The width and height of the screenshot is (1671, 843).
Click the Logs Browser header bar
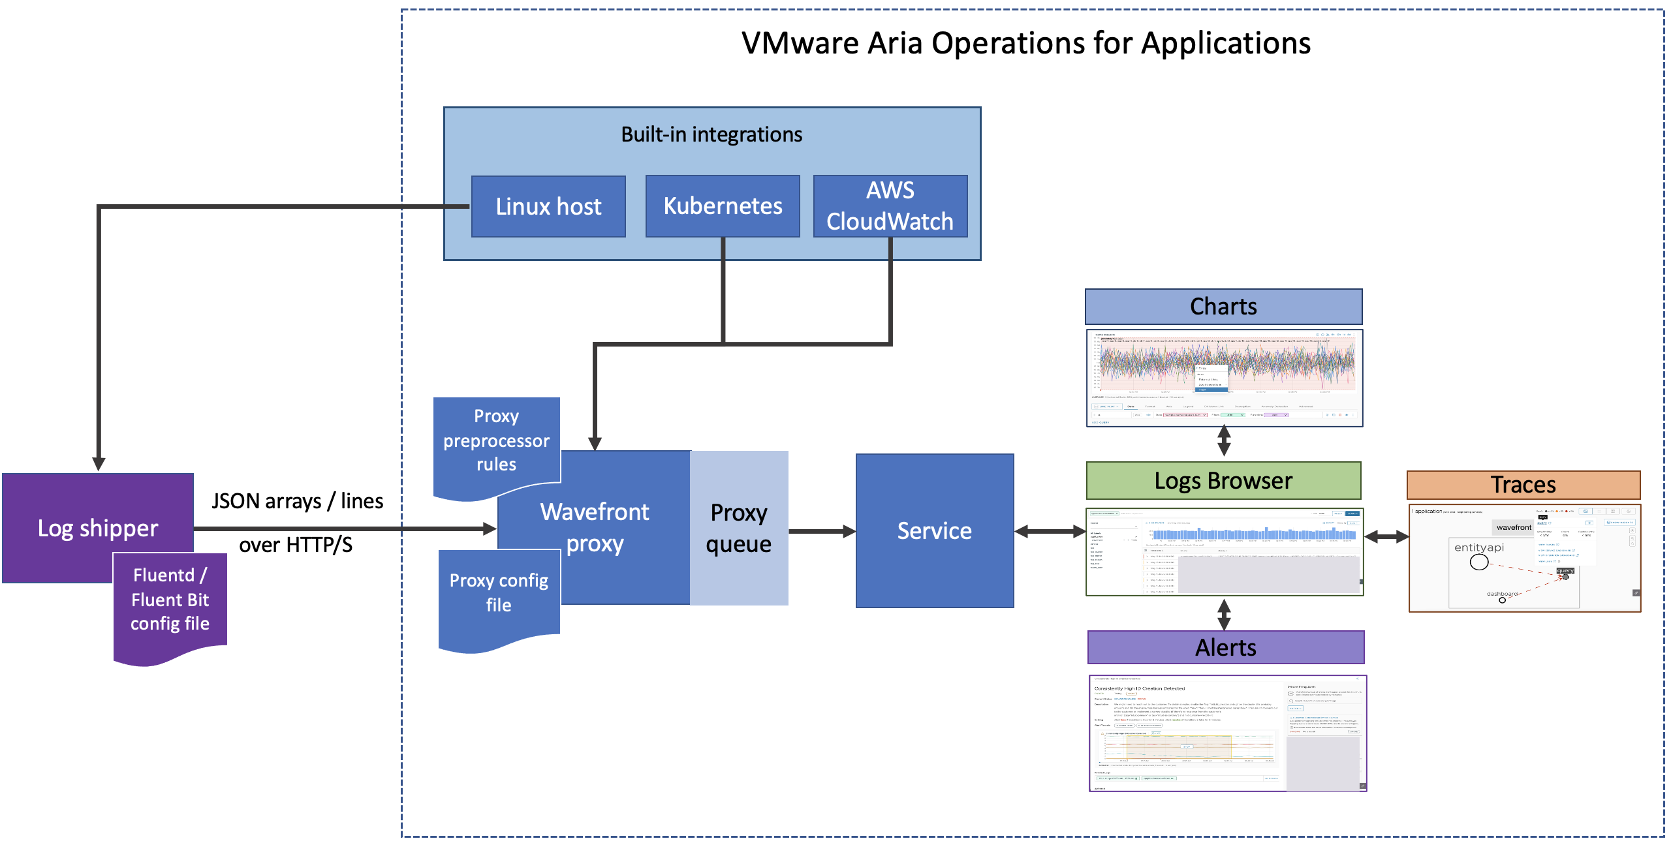pyautogui.click(x=1223, y=481)
